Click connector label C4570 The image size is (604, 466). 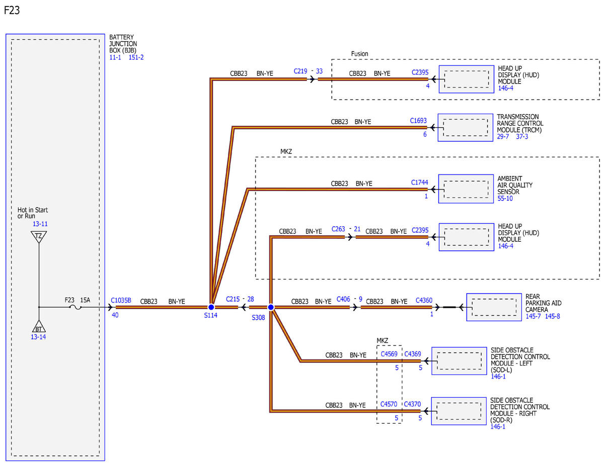[x=389, y=404]
